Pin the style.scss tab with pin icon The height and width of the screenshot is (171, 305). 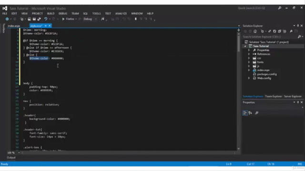click(x=46, y=26)
